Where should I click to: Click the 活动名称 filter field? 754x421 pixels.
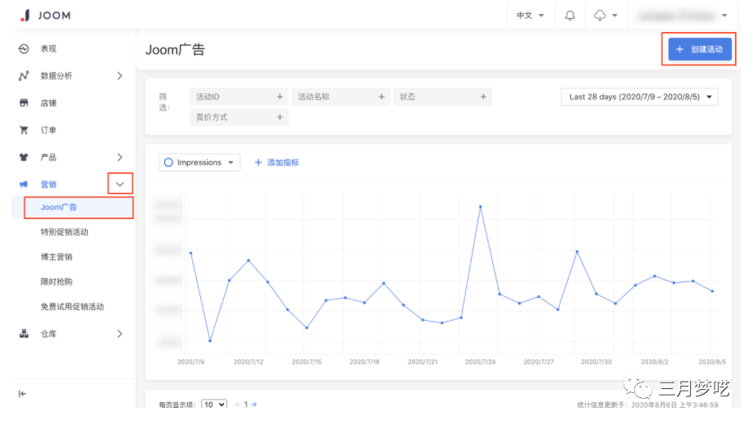tap(341, 97)
